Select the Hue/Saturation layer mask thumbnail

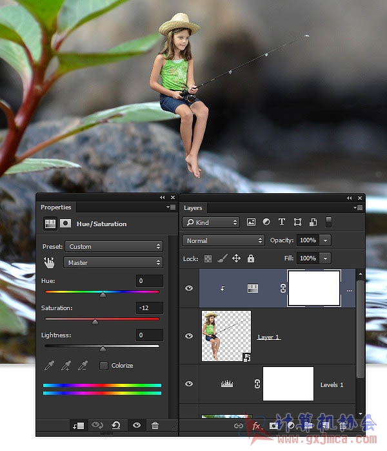coord(314,288)
